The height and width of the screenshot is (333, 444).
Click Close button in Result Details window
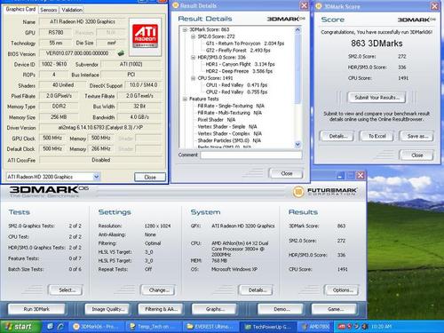[x=286, y=173]
